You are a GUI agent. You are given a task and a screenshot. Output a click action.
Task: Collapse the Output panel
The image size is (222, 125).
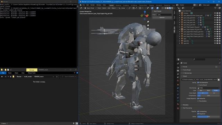pyautogui.click(x=185, y=76)
